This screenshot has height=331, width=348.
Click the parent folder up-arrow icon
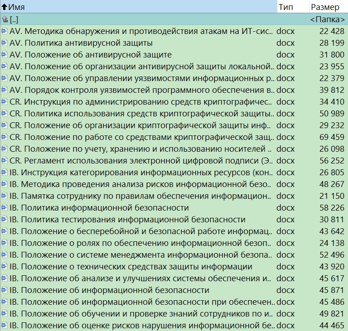pyautogui.click(x=5, y=19)
